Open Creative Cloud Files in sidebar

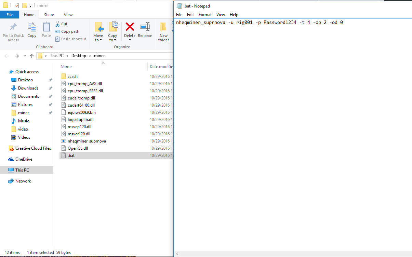point(33,148)
